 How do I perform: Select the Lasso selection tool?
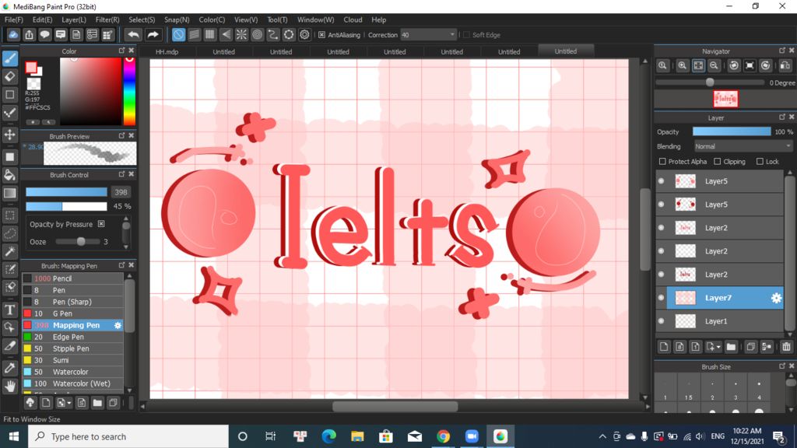click(10, 233)
